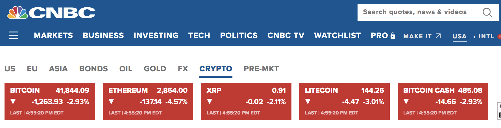Open the XRP quote card
501x128 pixels.
[x=246, y=101]
